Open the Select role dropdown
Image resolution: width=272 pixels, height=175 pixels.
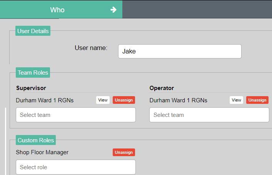(x=76, y=167)
